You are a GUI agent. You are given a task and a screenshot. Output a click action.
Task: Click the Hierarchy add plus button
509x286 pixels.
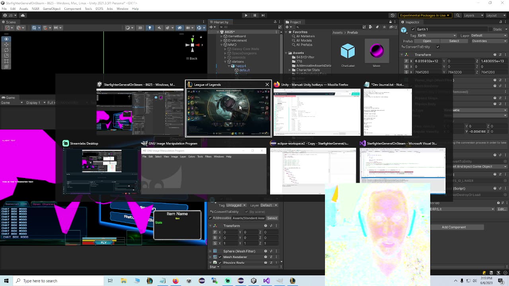pos(211,27)
